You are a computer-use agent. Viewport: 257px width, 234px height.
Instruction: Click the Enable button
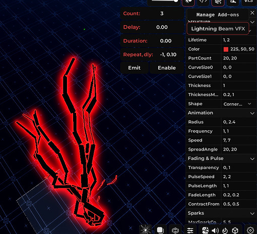tap(167, 68)
